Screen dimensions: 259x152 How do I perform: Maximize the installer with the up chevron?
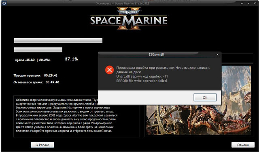(248, 3)
